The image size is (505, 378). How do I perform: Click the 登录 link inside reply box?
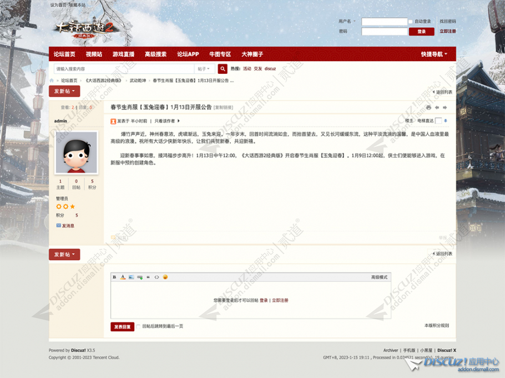coord(264,300)
